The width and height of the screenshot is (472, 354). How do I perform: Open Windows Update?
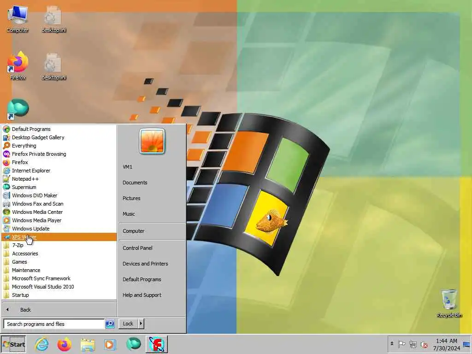coord(59,229)
